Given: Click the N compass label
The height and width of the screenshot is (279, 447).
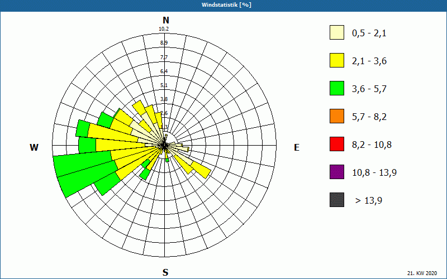Looking at the screenshot, I should [165, 20].
